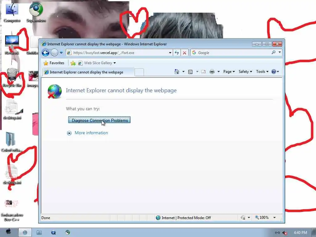The height and width of the screenshot is (237, 316).
Task: Expand the Feeds dropdown arrow
Action: tap(197, 72)
